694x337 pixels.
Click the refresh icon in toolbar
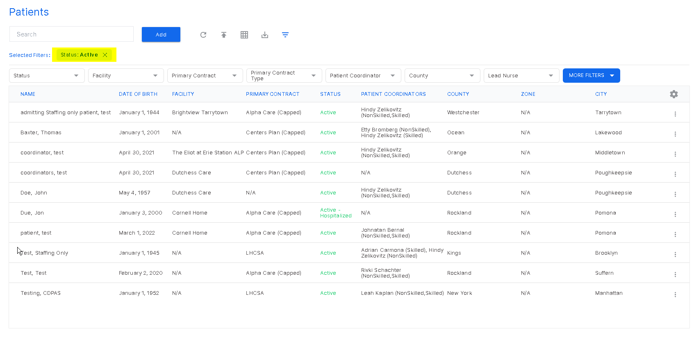203,35
